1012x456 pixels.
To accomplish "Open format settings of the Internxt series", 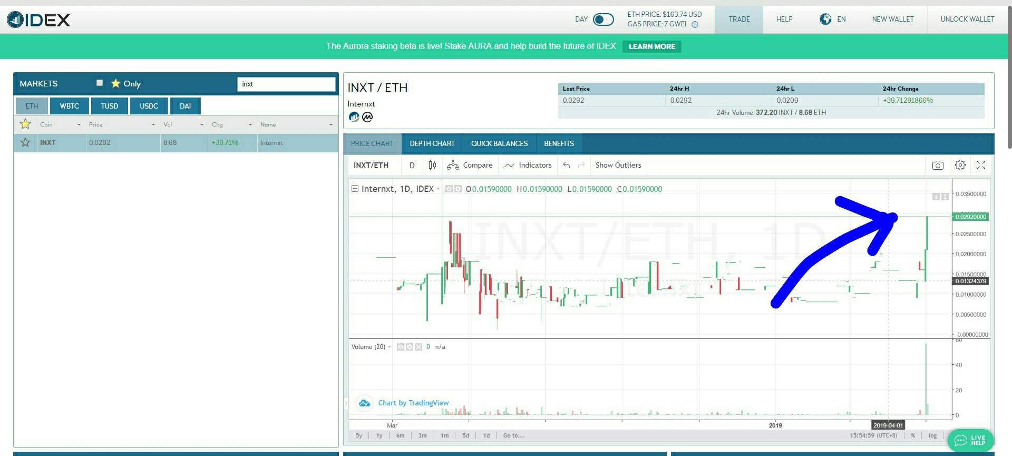I will [x=458, y=189].
